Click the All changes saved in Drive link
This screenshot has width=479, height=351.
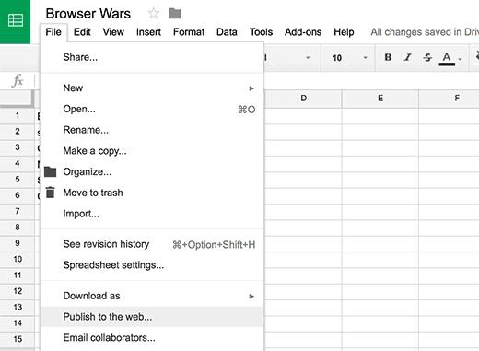point(425,32)
